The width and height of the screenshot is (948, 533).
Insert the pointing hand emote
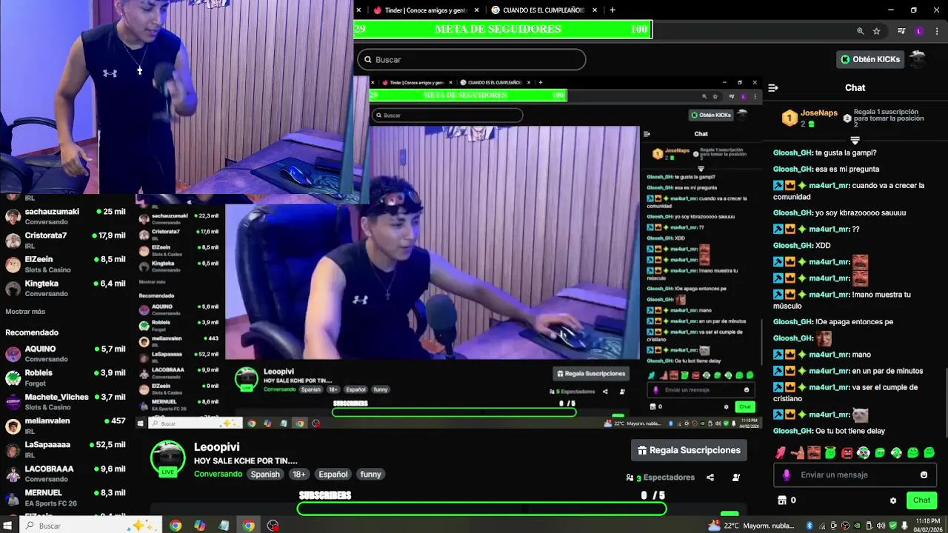(797, 452)
